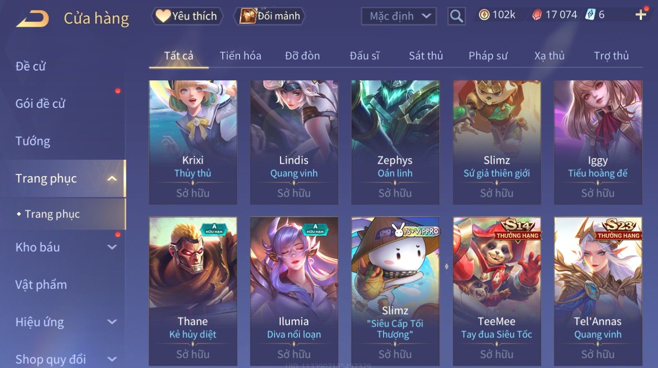This screenshot has height=368, width=658.
Task: Expand the Kho báu sidebar section
Action: coord(112,247)
